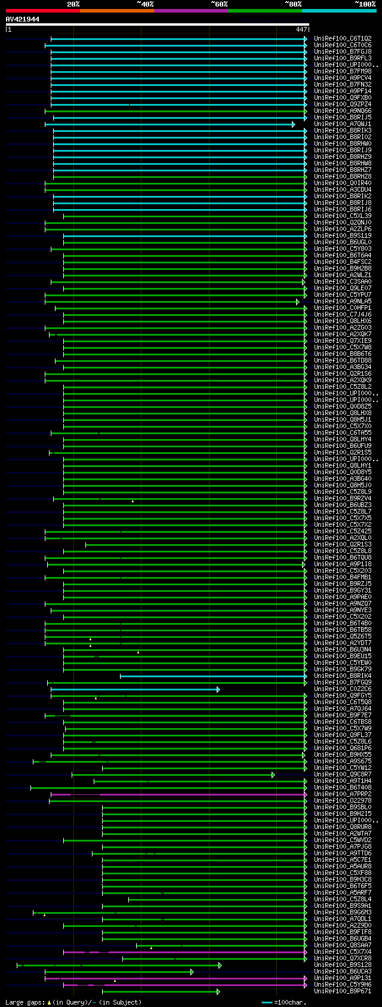Select hit label UniRef100_A3CDU4
Image resolution: width=382 pixels, height=1007 pixels.
[343, 189]
